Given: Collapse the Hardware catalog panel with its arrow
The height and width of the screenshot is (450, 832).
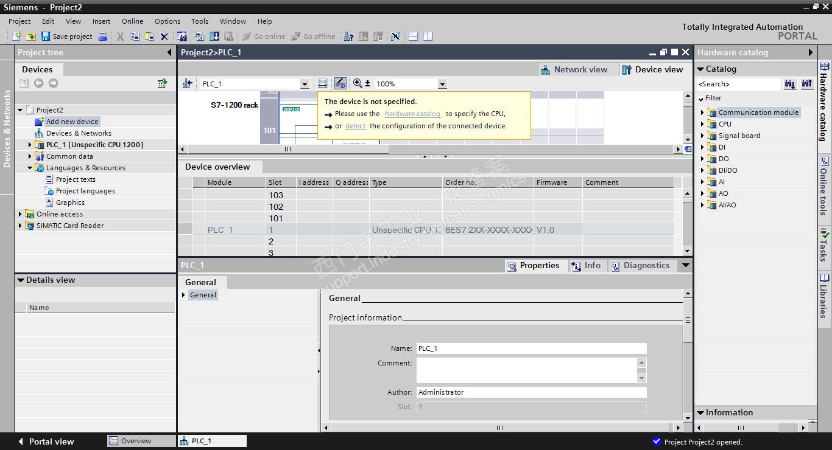Looking at the screenshot, I should 810,52.
